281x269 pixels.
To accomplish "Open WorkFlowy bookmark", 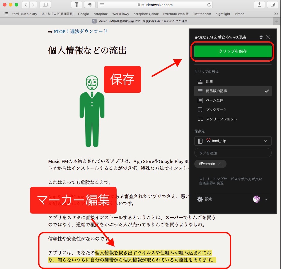I will (x=121, y=14).
